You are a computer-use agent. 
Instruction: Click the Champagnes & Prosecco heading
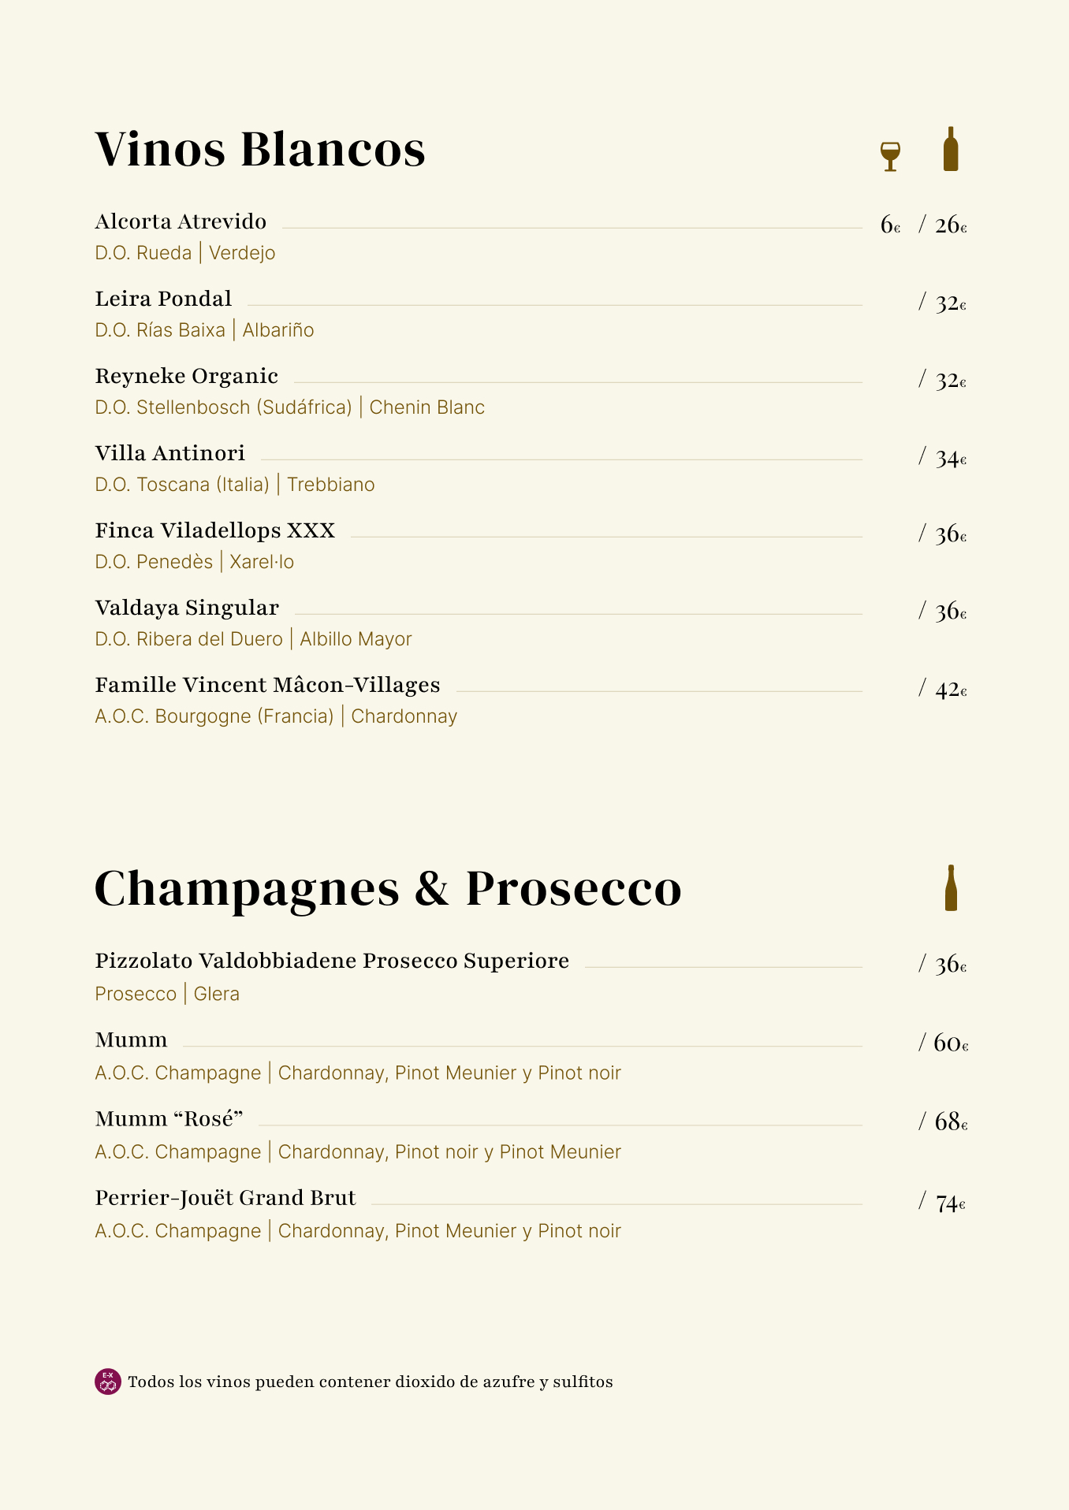pyautogui.click(x=388, y=889)
